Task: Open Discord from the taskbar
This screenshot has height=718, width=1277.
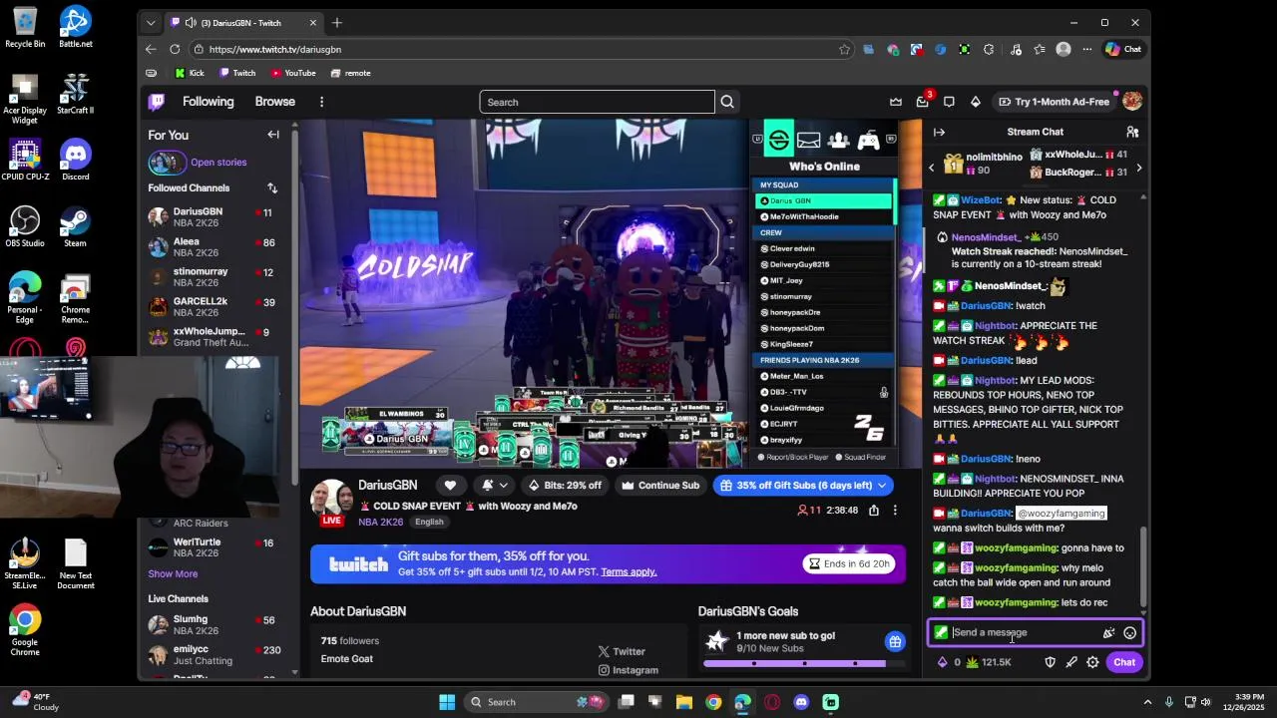Action: (x=801, y=702)
